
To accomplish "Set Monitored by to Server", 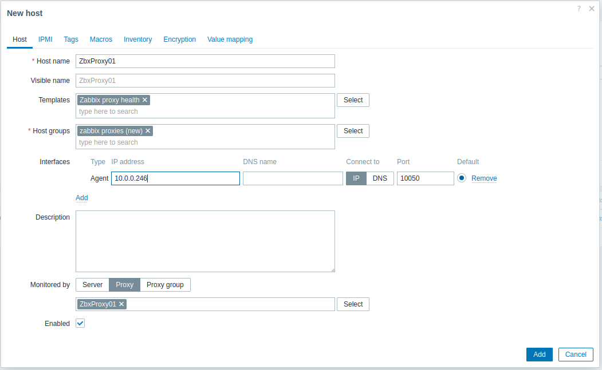I will pyautogui.click(x=93, y=285).
